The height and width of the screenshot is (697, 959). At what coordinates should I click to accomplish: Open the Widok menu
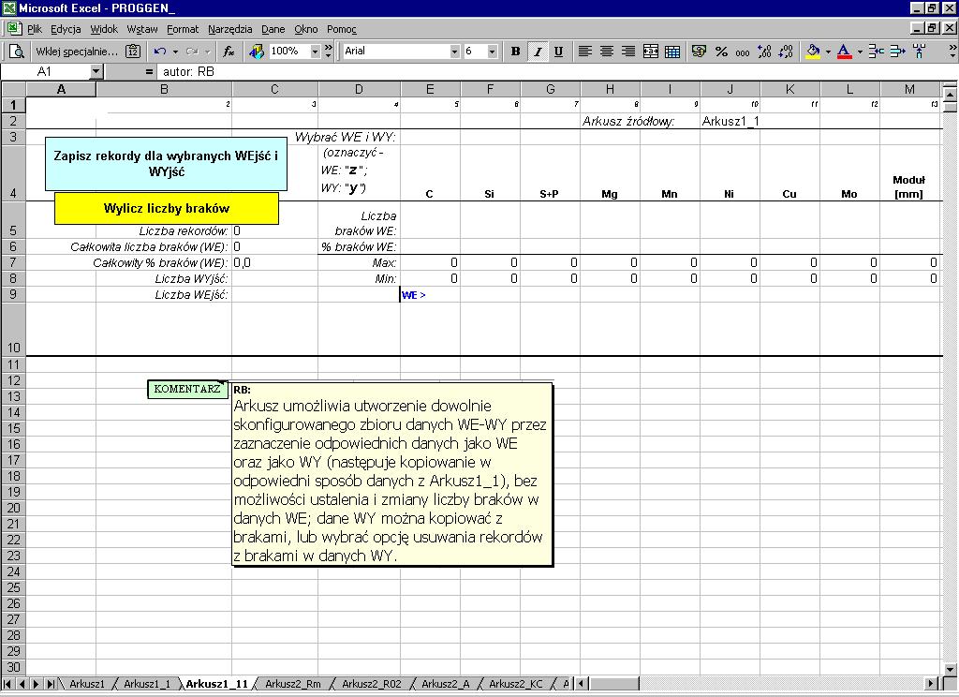point(104,29)
